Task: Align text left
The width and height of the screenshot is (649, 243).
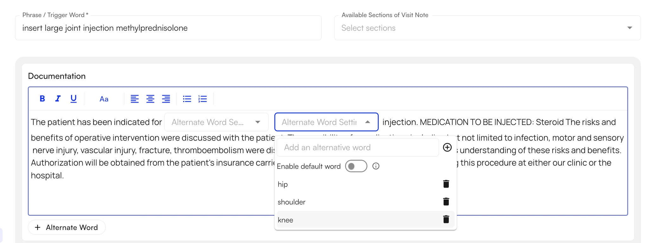Action: click(x=135, y=99)
